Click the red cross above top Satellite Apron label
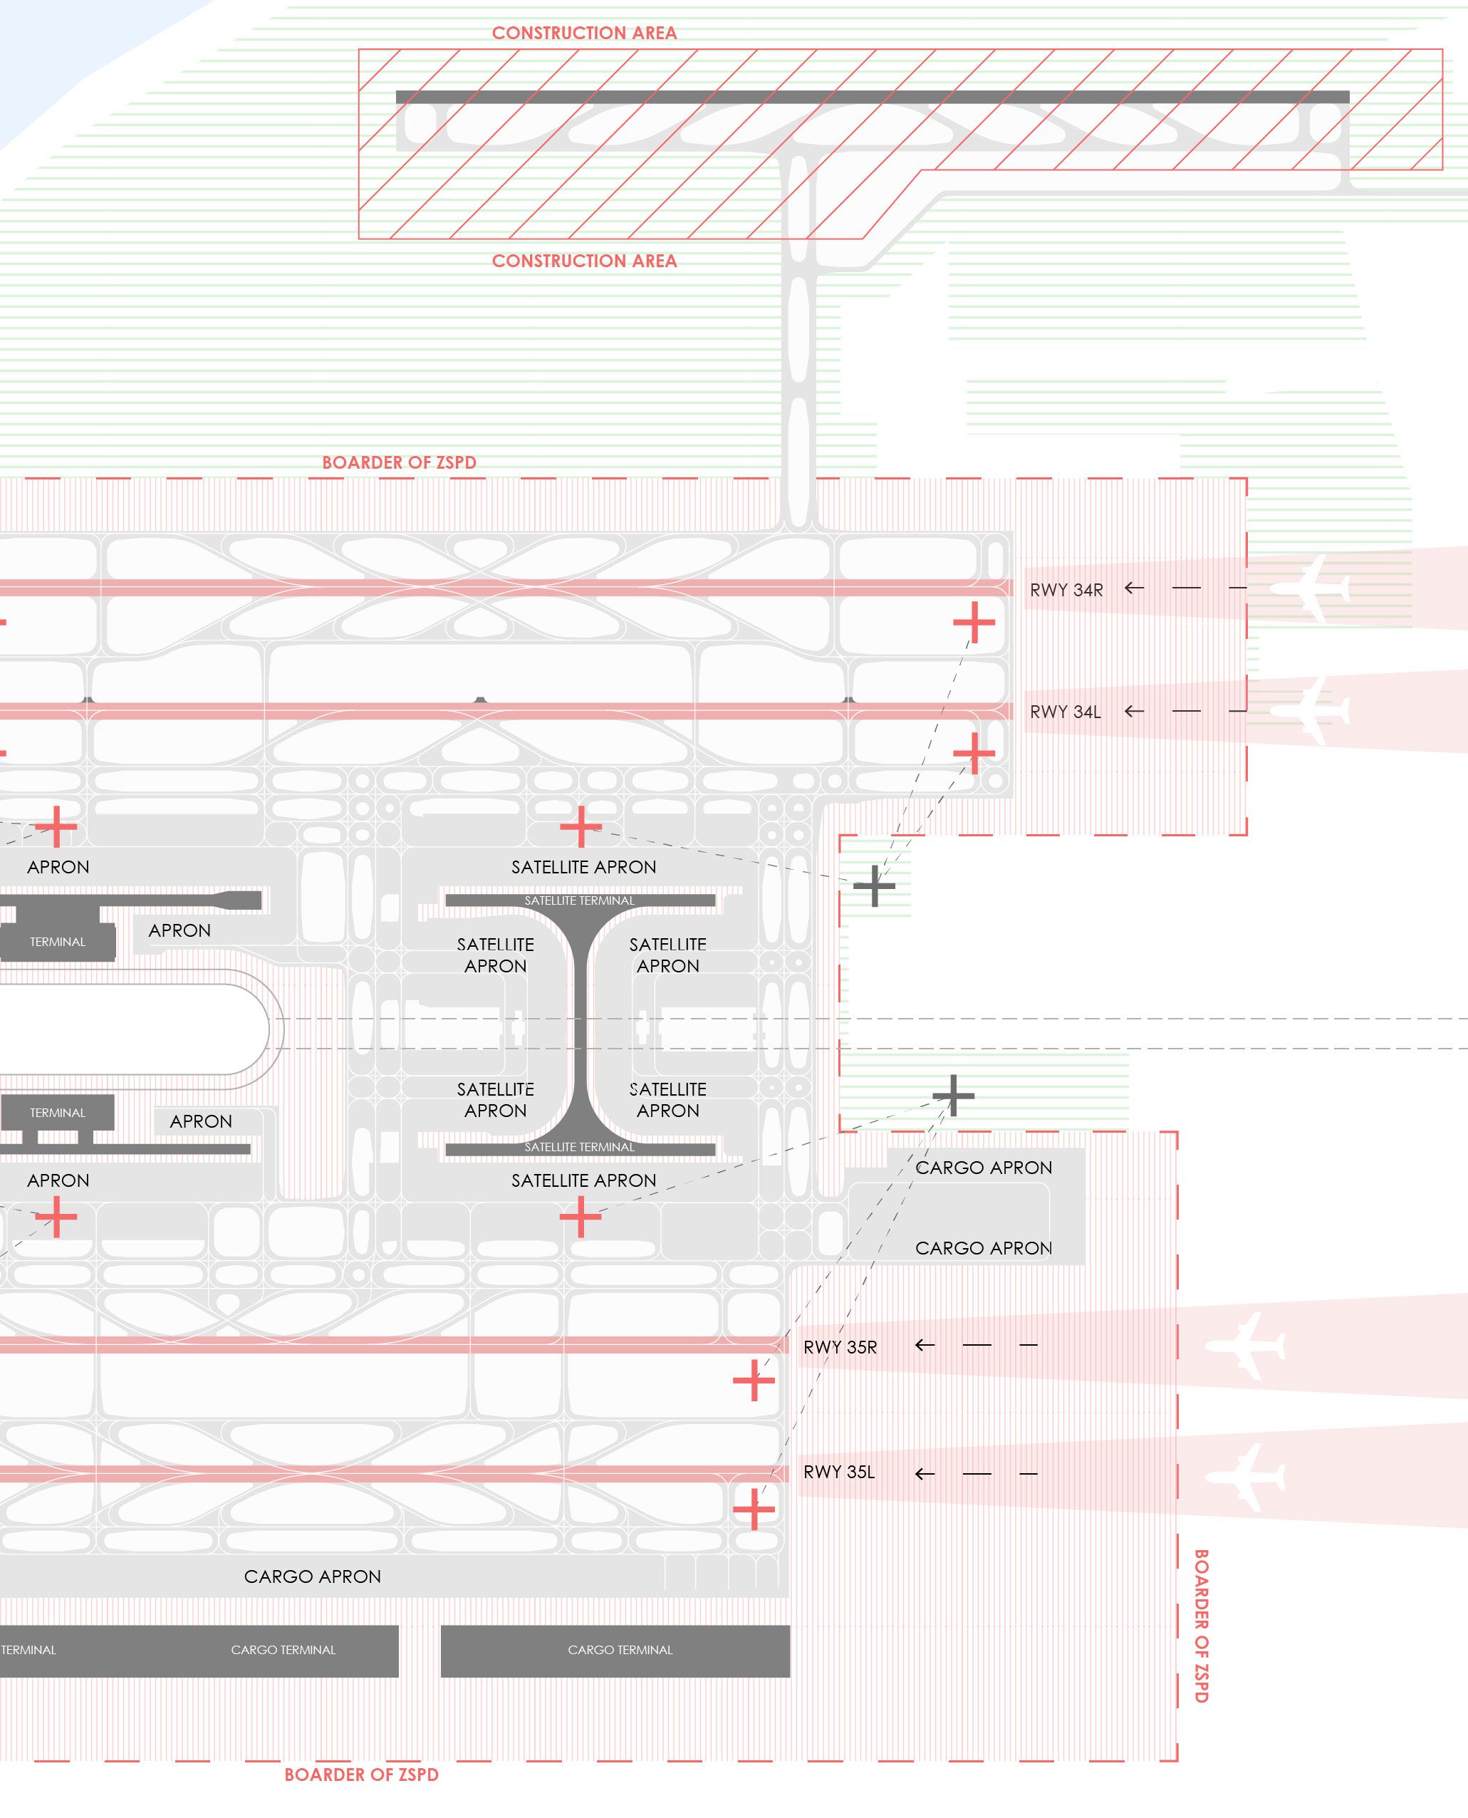This screenshot has width=1468, height=1818. (x=580, y=826)
